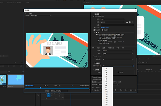This screenshot has width=161, height=106.
Task: Open the blue output name link
Action: 105,28
